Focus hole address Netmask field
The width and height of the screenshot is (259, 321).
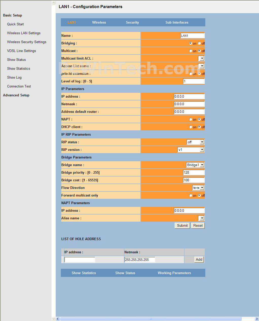(x=140, y=260)
